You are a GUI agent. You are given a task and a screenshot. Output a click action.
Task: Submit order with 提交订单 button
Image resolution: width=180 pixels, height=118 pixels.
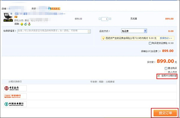(165, 113)
